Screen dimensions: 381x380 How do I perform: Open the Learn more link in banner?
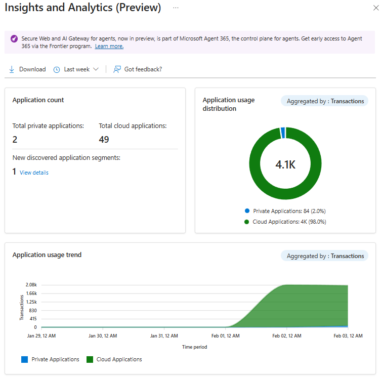(x=109, y=46)
